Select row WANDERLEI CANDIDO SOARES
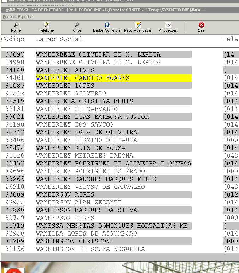The width and height of the screenshot is (239, 273). click(114, 78)
